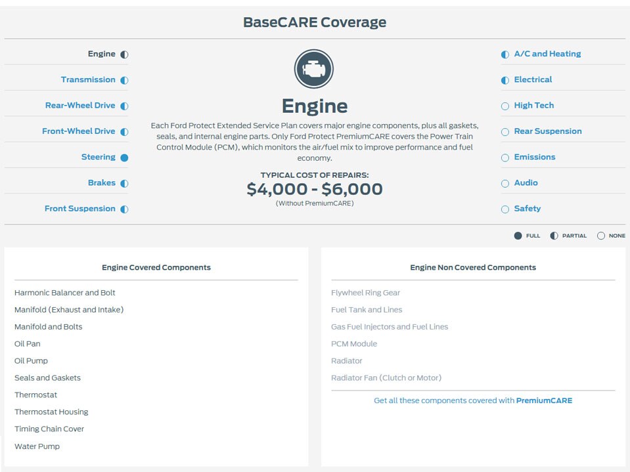Click Gas Fuel Injectors and Fuel Lines
Viewport: 630px width, 472px height.
[390, 327]
